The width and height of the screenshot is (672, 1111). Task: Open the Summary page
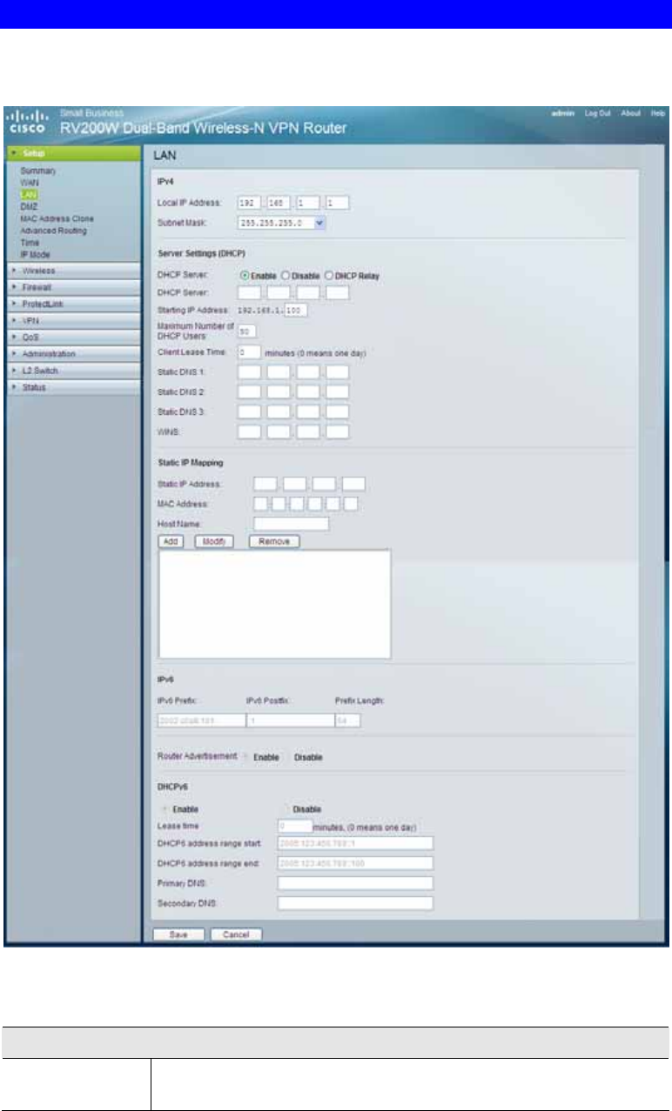(x=38, y=171)
